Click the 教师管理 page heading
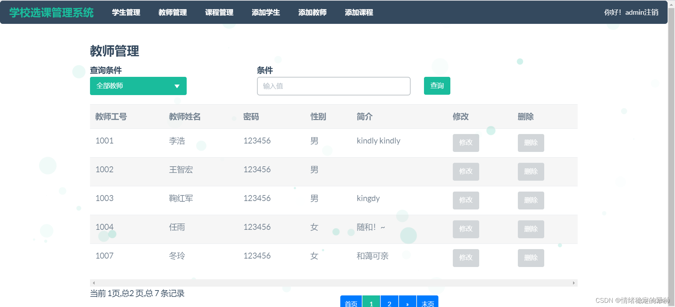 pyautogui.click(x=115, y=51)
